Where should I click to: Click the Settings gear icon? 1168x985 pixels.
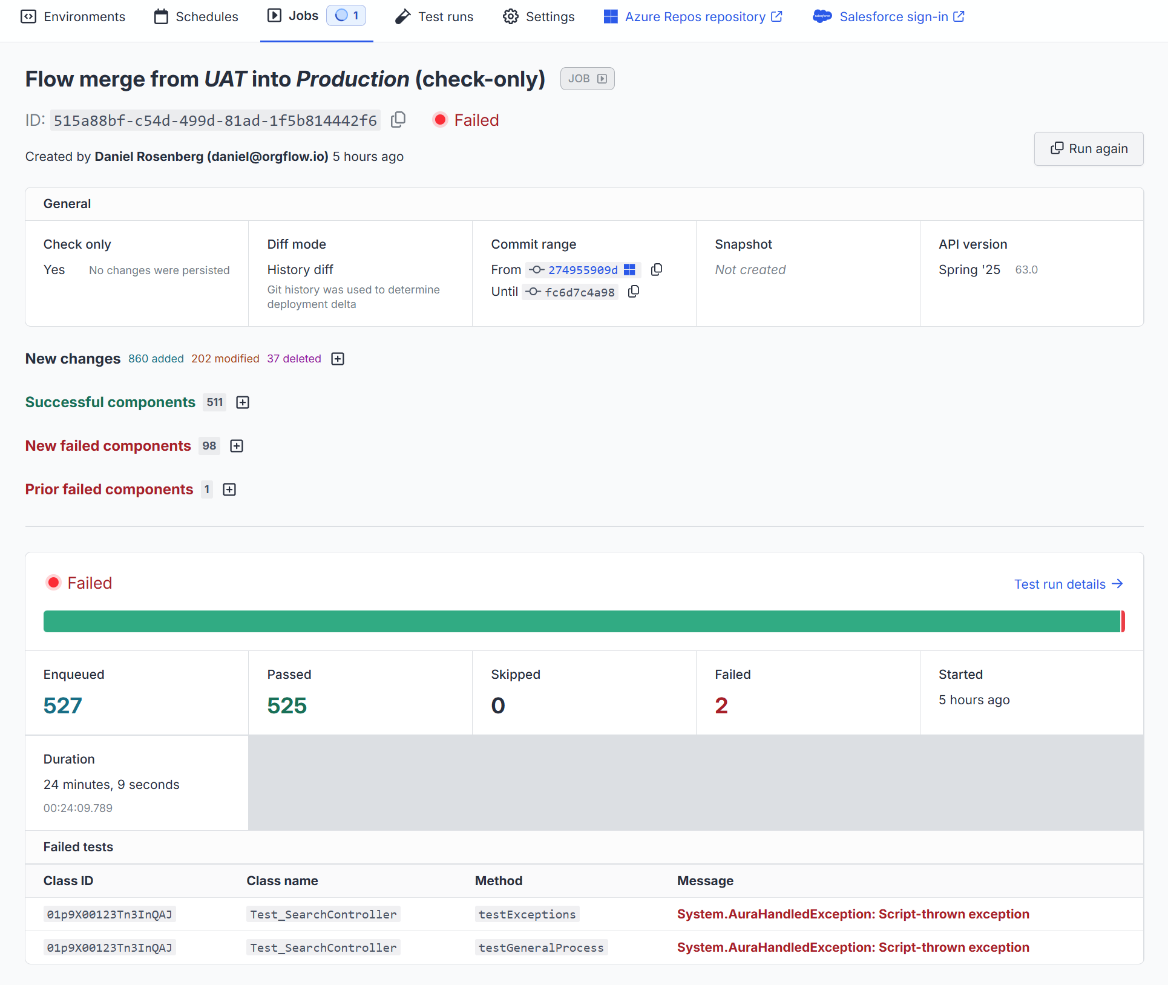click(x=511, y=16)
